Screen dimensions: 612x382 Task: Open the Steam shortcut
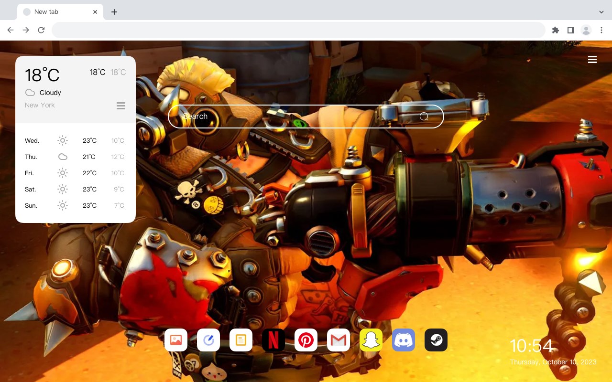436,340
